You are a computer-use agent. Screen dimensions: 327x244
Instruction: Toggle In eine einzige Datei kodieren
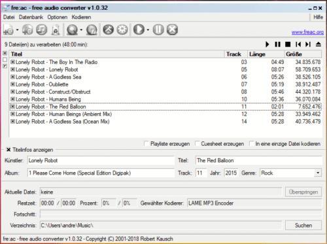(x=252, y=144)
